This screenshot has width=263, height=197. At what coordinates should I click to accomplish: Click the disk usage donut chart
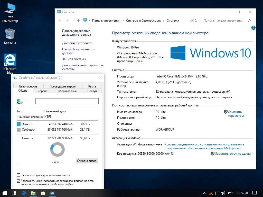click(57, 150)
